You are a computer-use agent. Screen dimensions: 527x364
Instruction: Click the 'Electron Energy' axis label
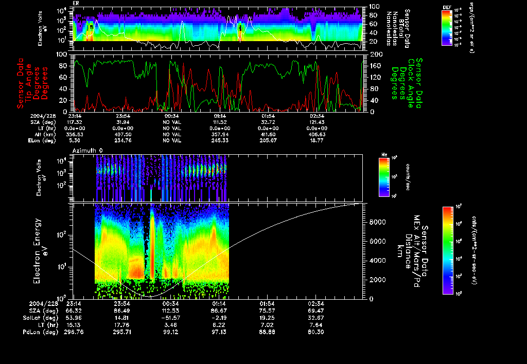pyautogui.click(x=37, y=251)
